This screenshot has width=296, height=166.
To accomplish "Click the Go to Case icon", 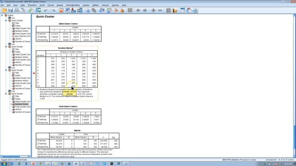I will pyautogui.click(x=67, y=10).
